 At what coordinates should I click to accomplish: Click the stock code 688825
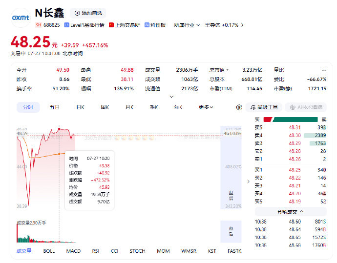coord(52,25)
